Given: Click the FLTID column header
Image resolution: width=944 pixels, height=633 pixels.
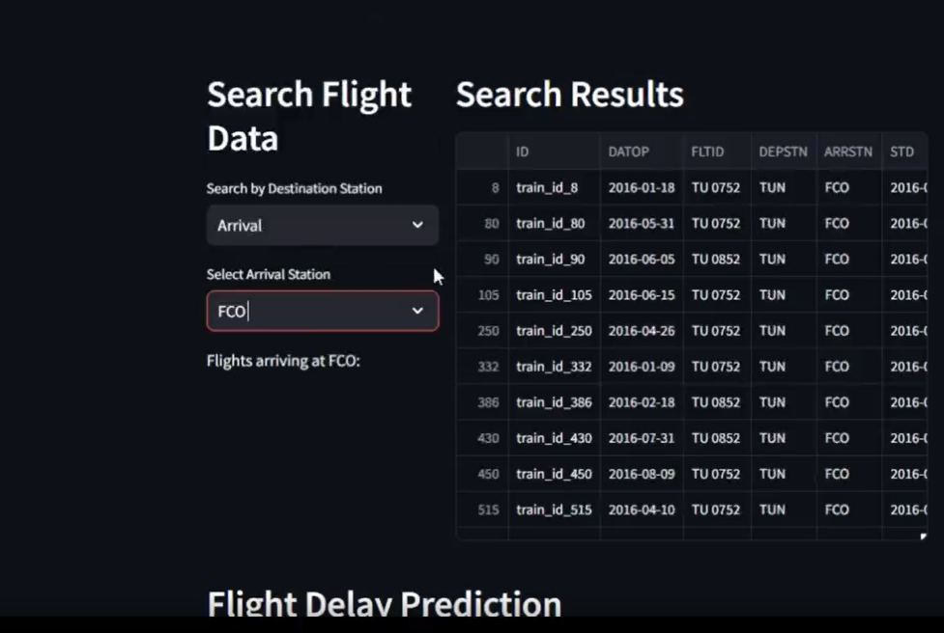Looking at the screenshot, I should coord(707,151).
